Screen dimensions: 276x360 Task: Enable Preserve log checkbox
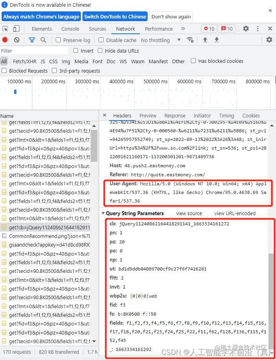pyautogui.click(x=58, y=40)
